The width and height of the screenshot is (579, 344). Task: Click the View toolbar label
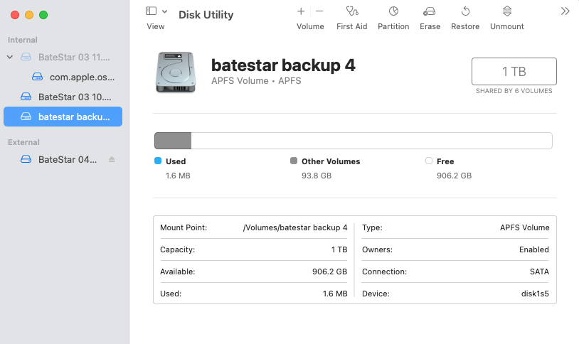pos(156,26)
